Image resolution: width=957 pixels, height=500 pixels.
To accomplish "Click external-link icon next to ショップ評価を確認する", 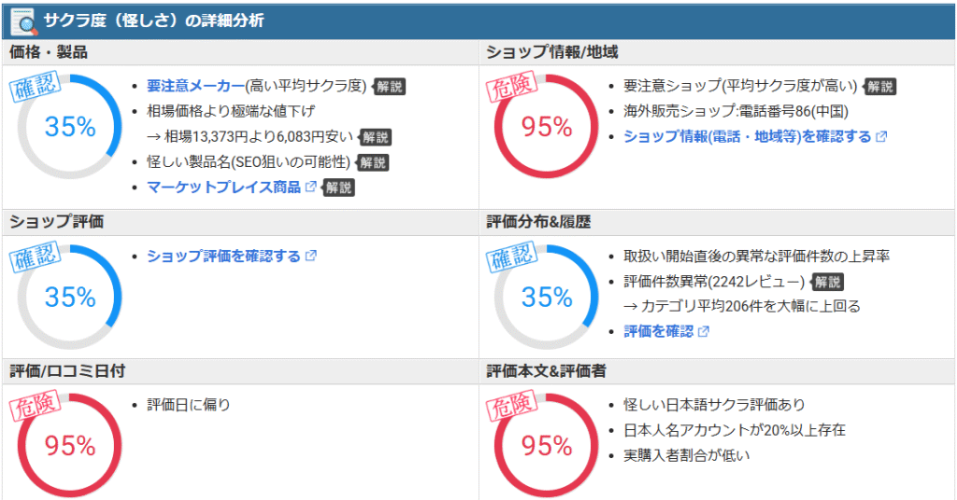I will [x=311, y=256].
